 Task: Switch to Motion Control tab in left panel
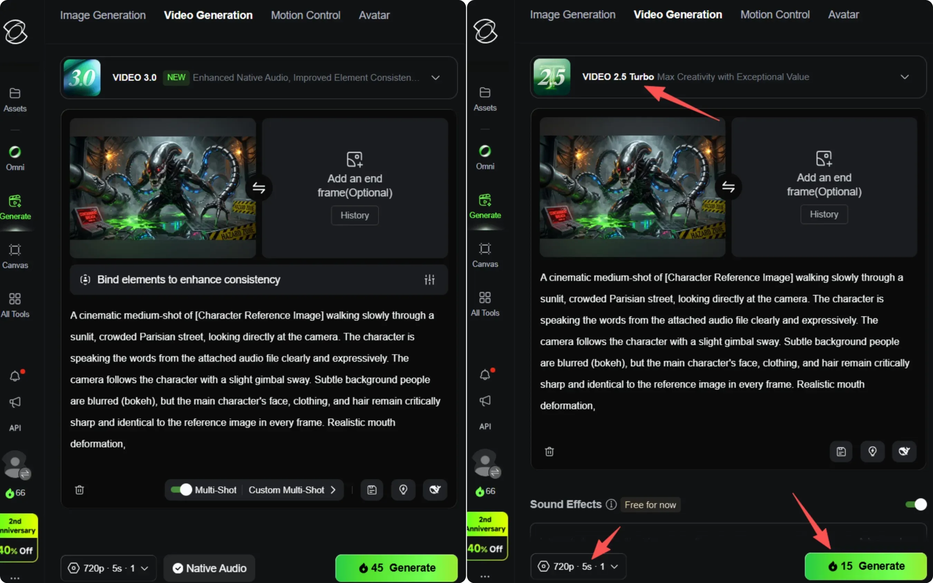pyautogui.click(x=306, y=15)
